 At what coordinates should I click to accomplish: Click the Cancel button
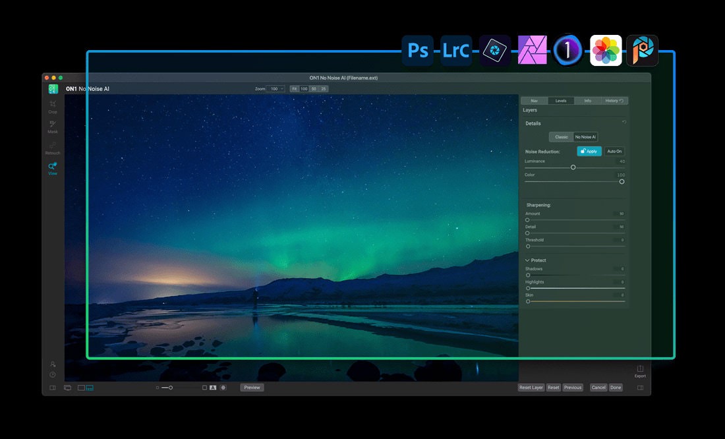tap(598, 388)
